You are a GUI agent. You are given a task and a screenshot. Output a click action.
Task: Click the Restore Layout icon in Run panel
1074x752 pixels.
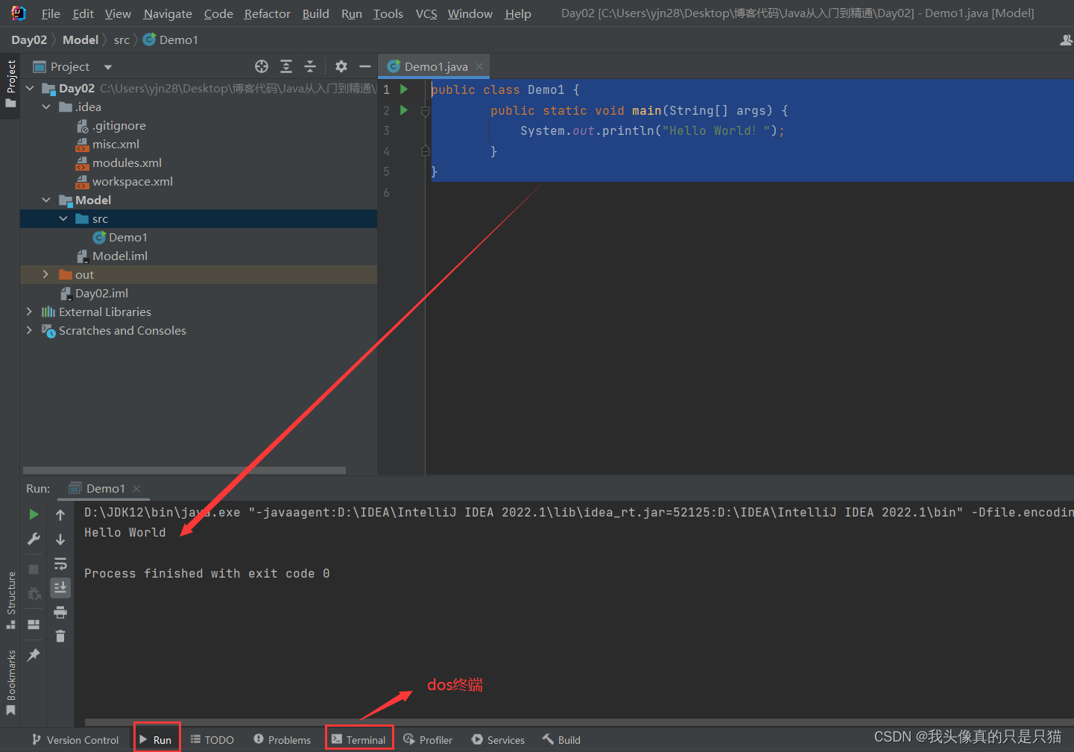pos(34,625)
